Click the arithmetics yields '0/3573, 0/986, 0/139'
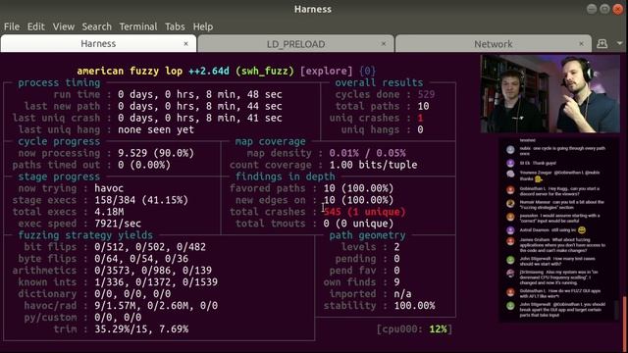This screenshot has height=353, width=628. tap(153, 271)
